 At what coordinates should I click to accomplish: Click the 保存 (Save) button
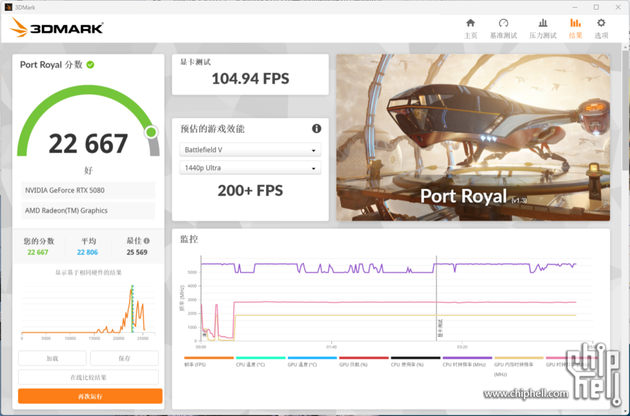click(124, 358)
